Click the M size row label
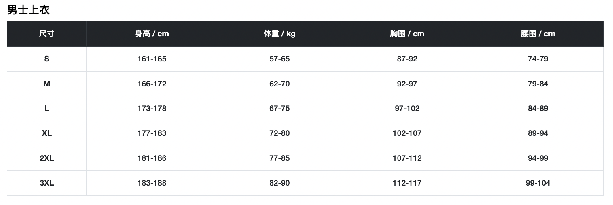 pos(47,84)
